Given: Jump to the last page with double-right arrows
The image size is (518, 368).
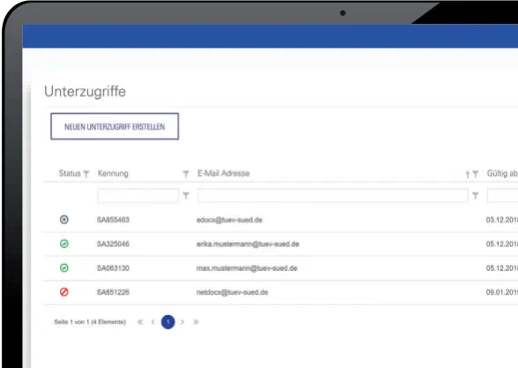Looking at the screenshot, I should [196, 321].
